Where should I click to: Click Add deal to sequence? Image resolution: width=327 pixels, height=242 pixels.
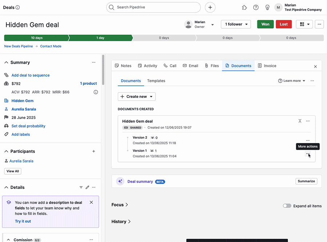click(31, 75)
